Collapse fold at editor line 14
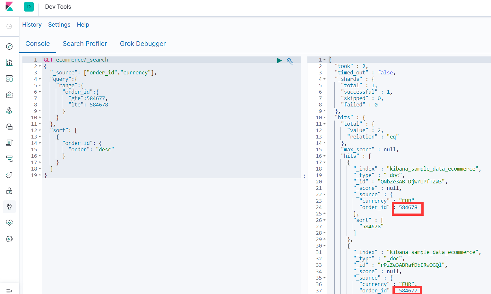 [x=40, y=143]
